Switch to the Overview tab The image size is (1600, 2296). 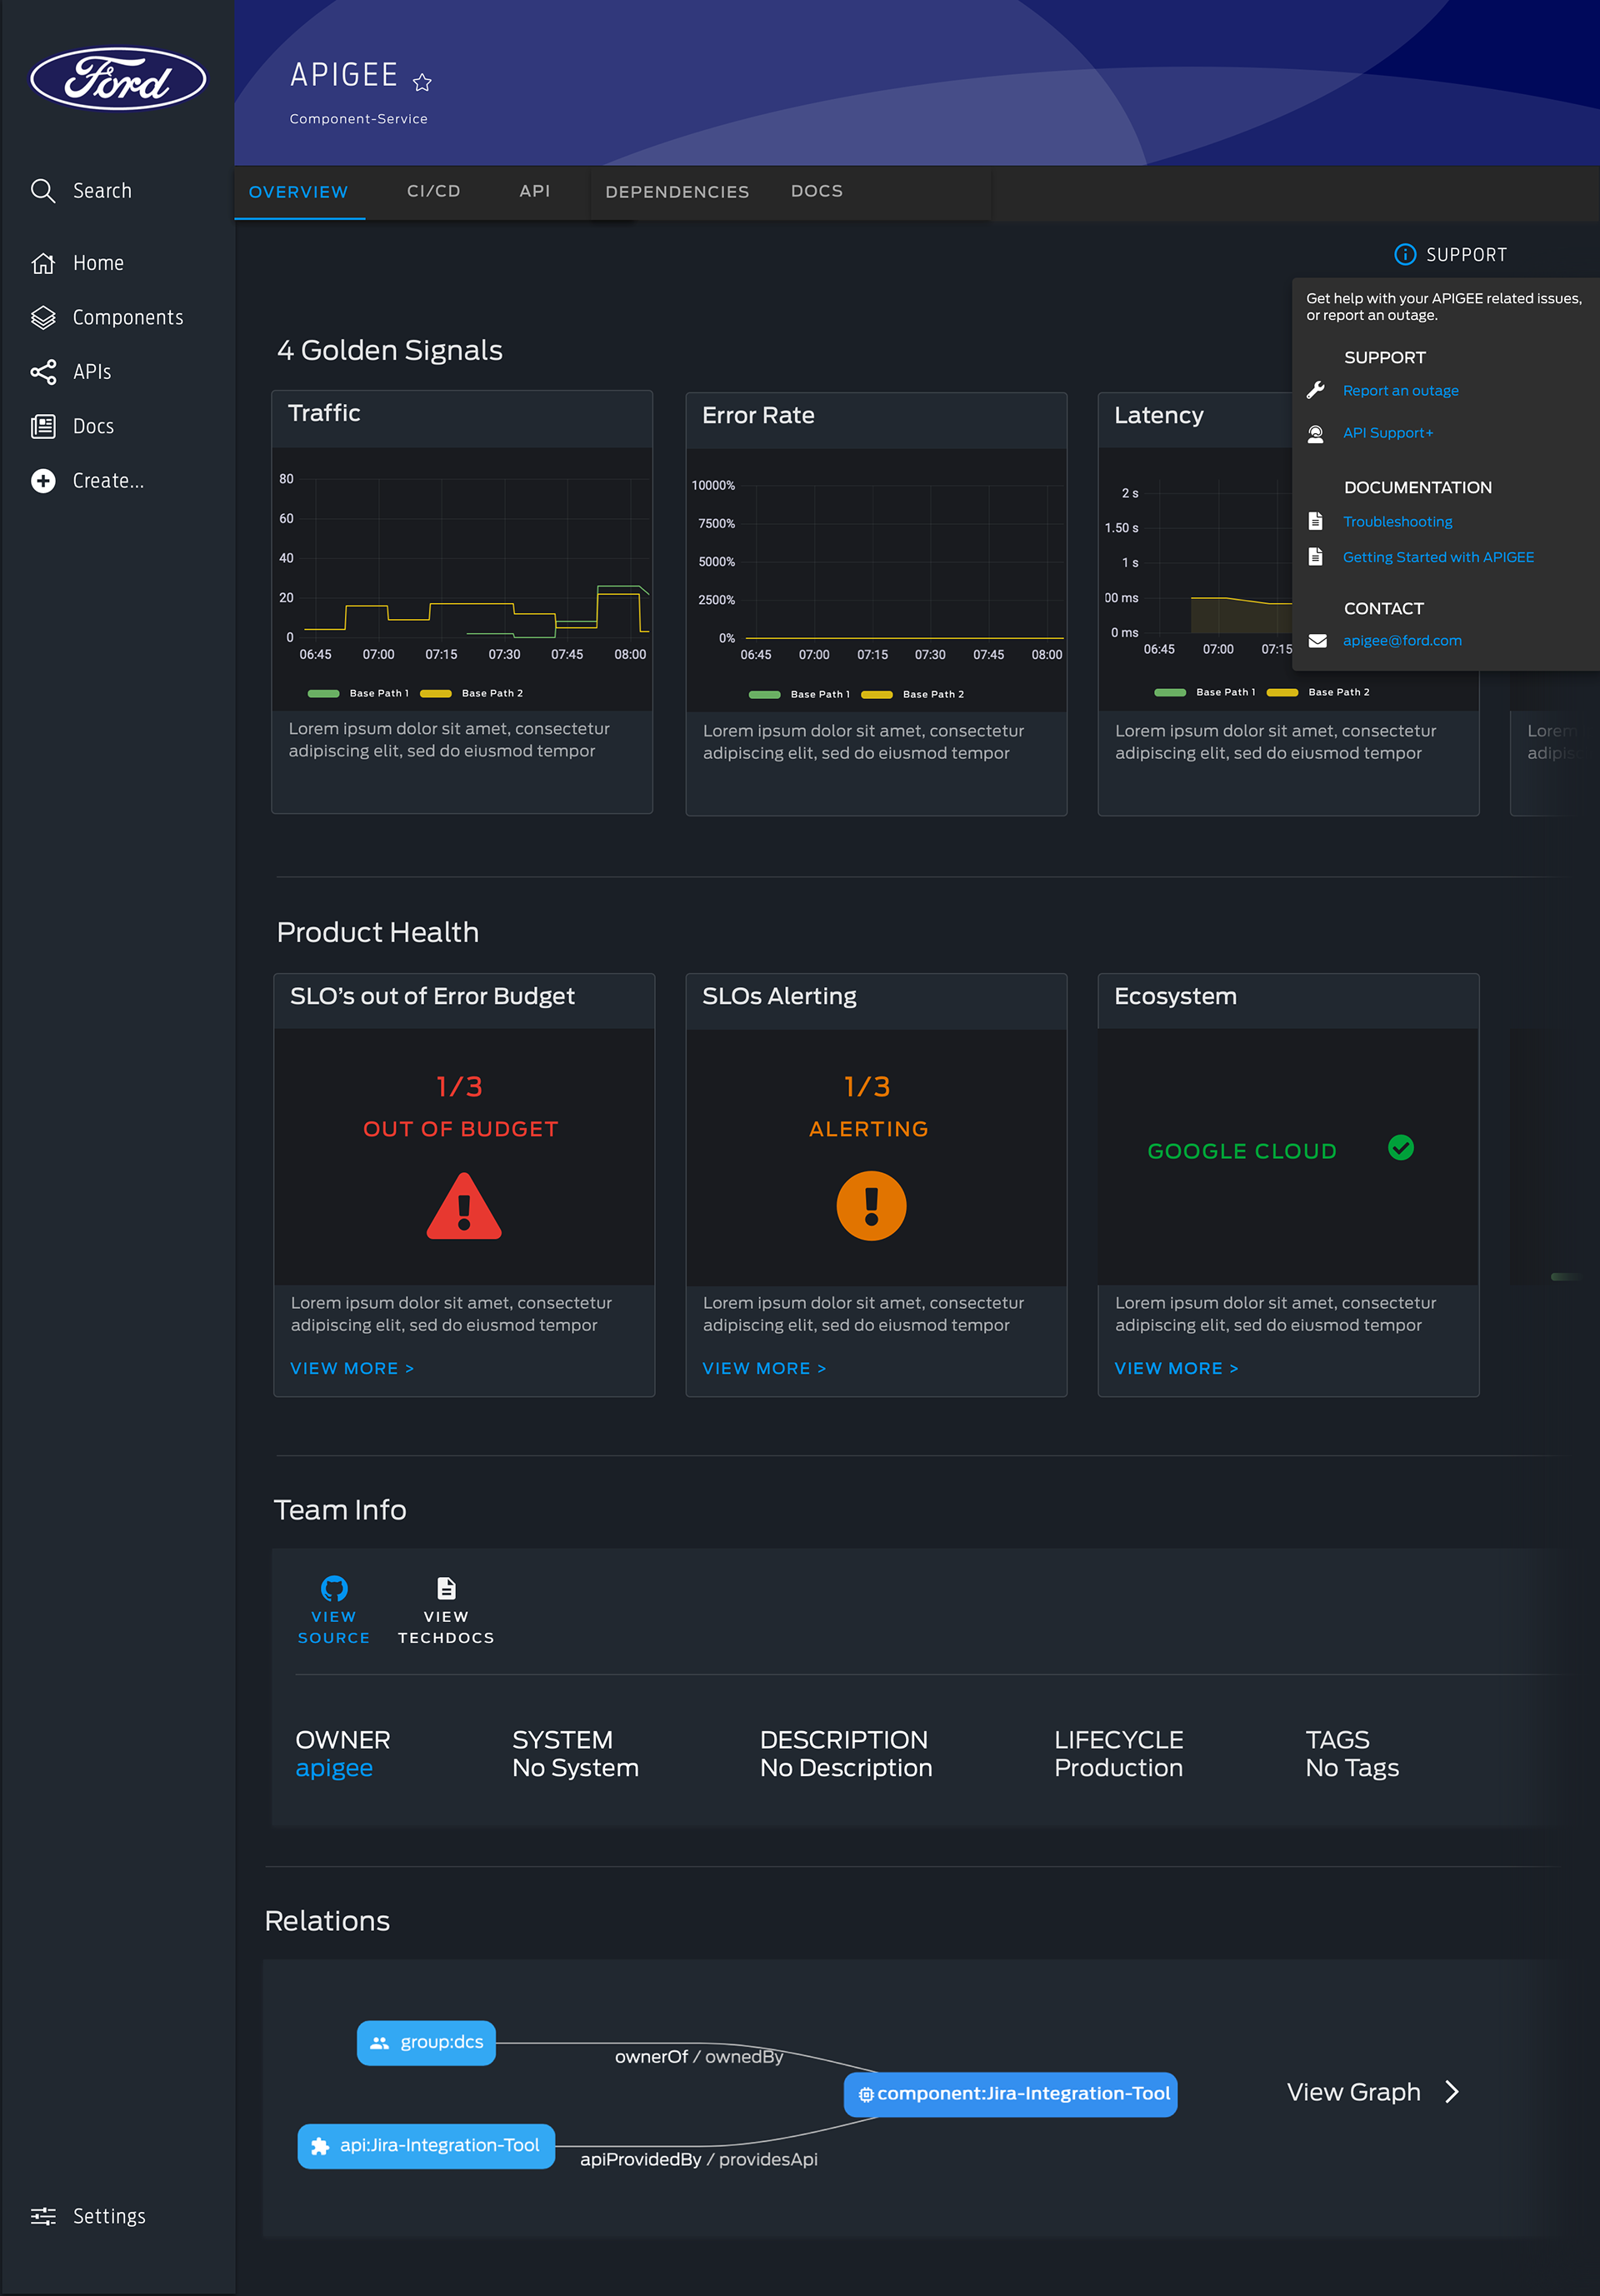[x=298, y=192]
